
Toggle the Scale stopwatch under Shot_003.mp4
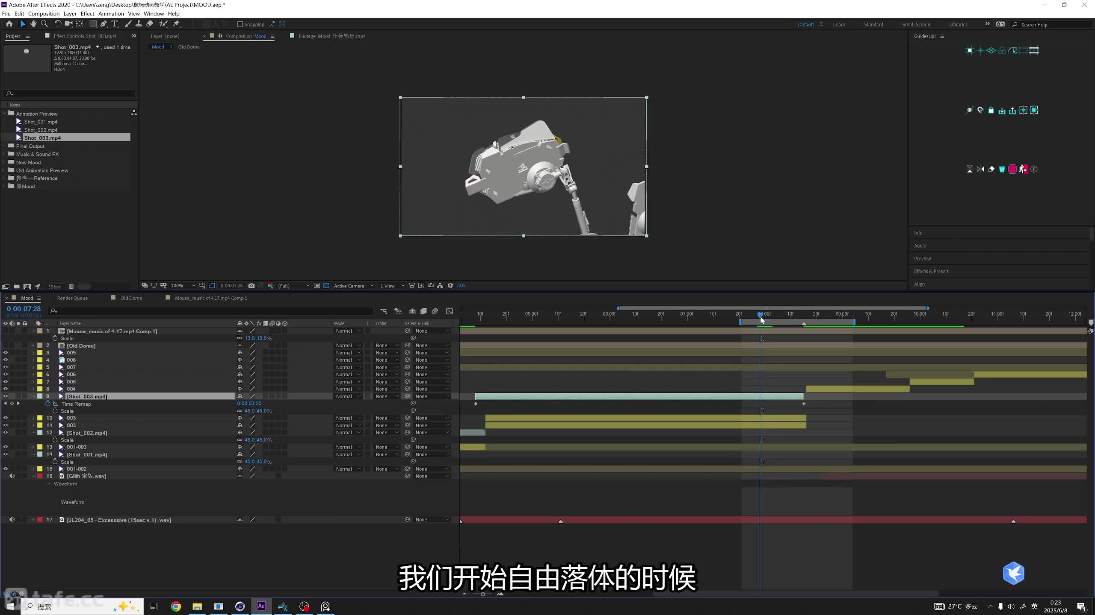coord(55,411)
